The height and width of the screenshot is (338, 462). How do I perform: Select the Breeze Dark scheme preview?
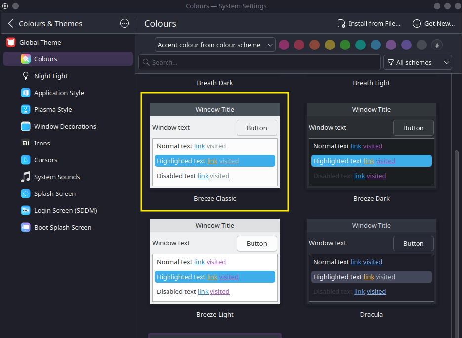click(x=371, y=145)
